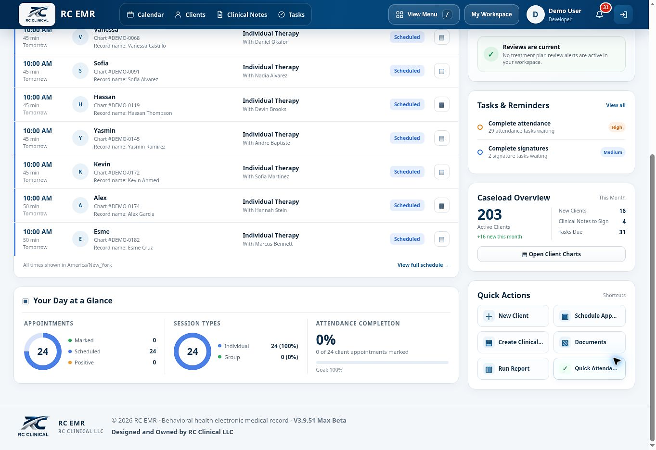656x450 pixels.
Task: Open the Calendar menu item
Action: tap(145, 14)
